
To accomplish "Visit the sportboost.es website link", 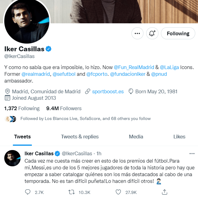I will pos(108,91).
